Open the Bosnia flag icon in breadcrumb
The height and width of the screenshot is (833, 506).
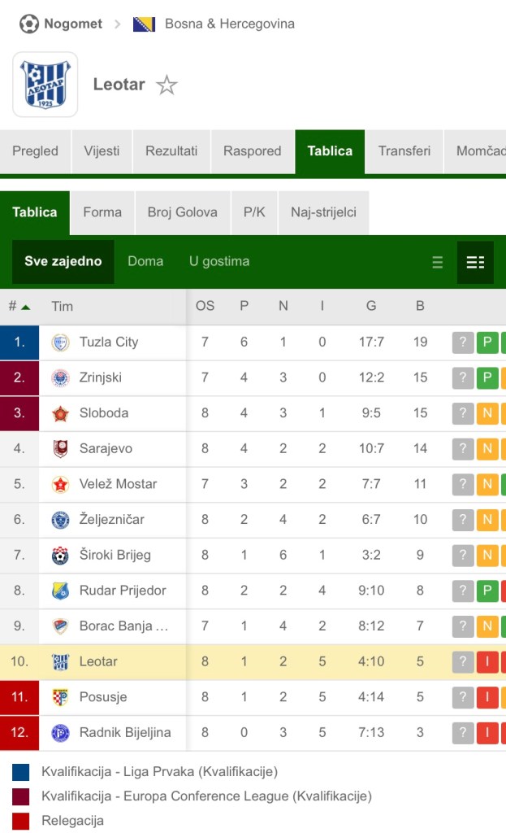(144, 24)
